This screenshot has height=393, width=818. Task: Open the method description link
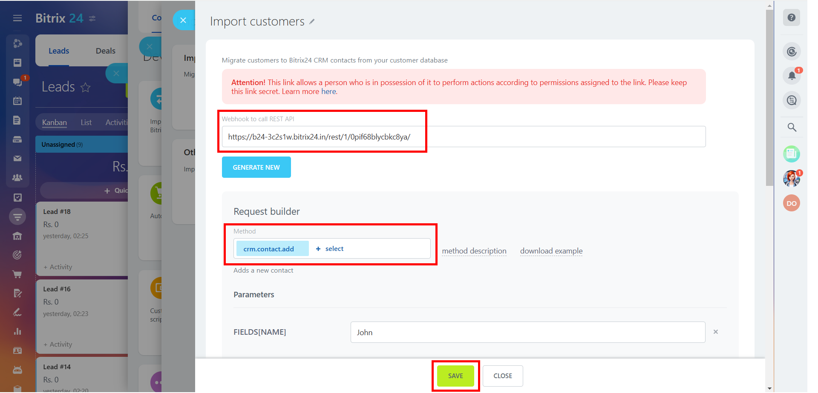474,251
